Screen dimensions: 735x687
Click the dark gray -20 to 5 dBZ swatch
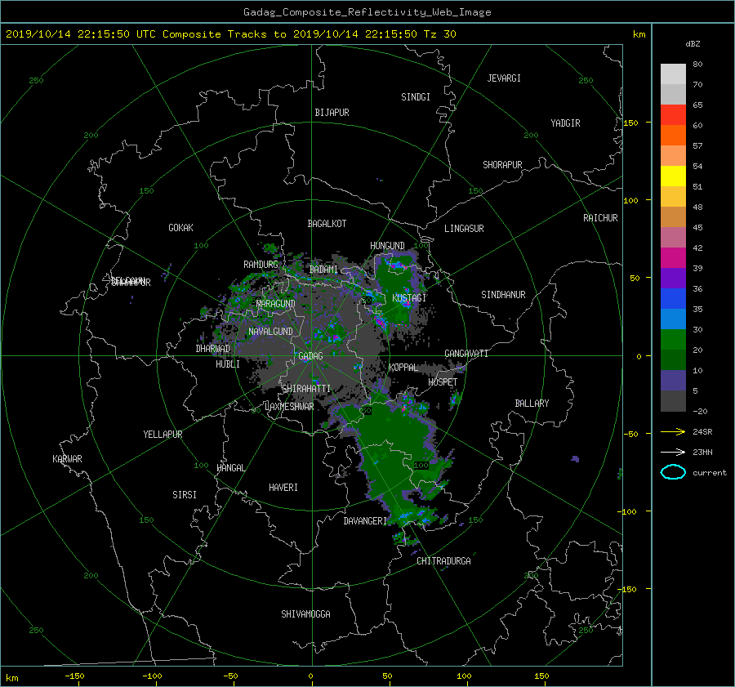point(673,400)
